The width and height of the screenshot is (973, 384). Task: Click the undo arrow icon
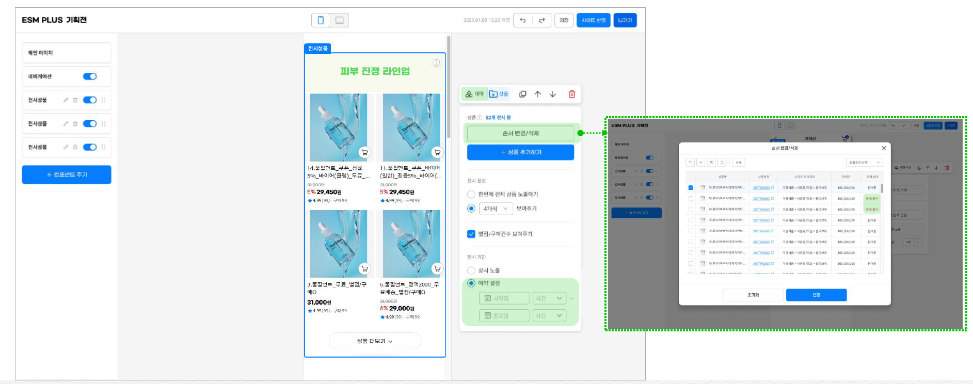(x=523, y=20)
